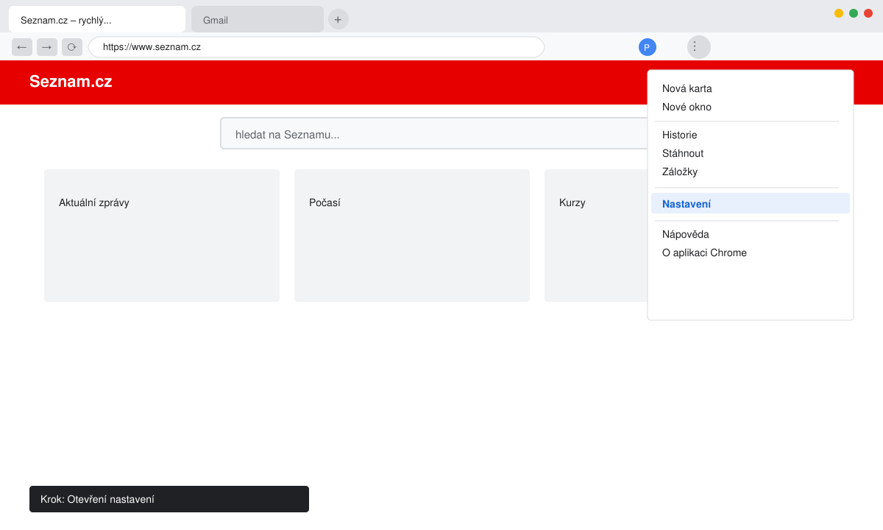The height and width of the screenshot is (530, 883).
Task: Switch to the Seznam.cz tab
Action: [97, 20]
